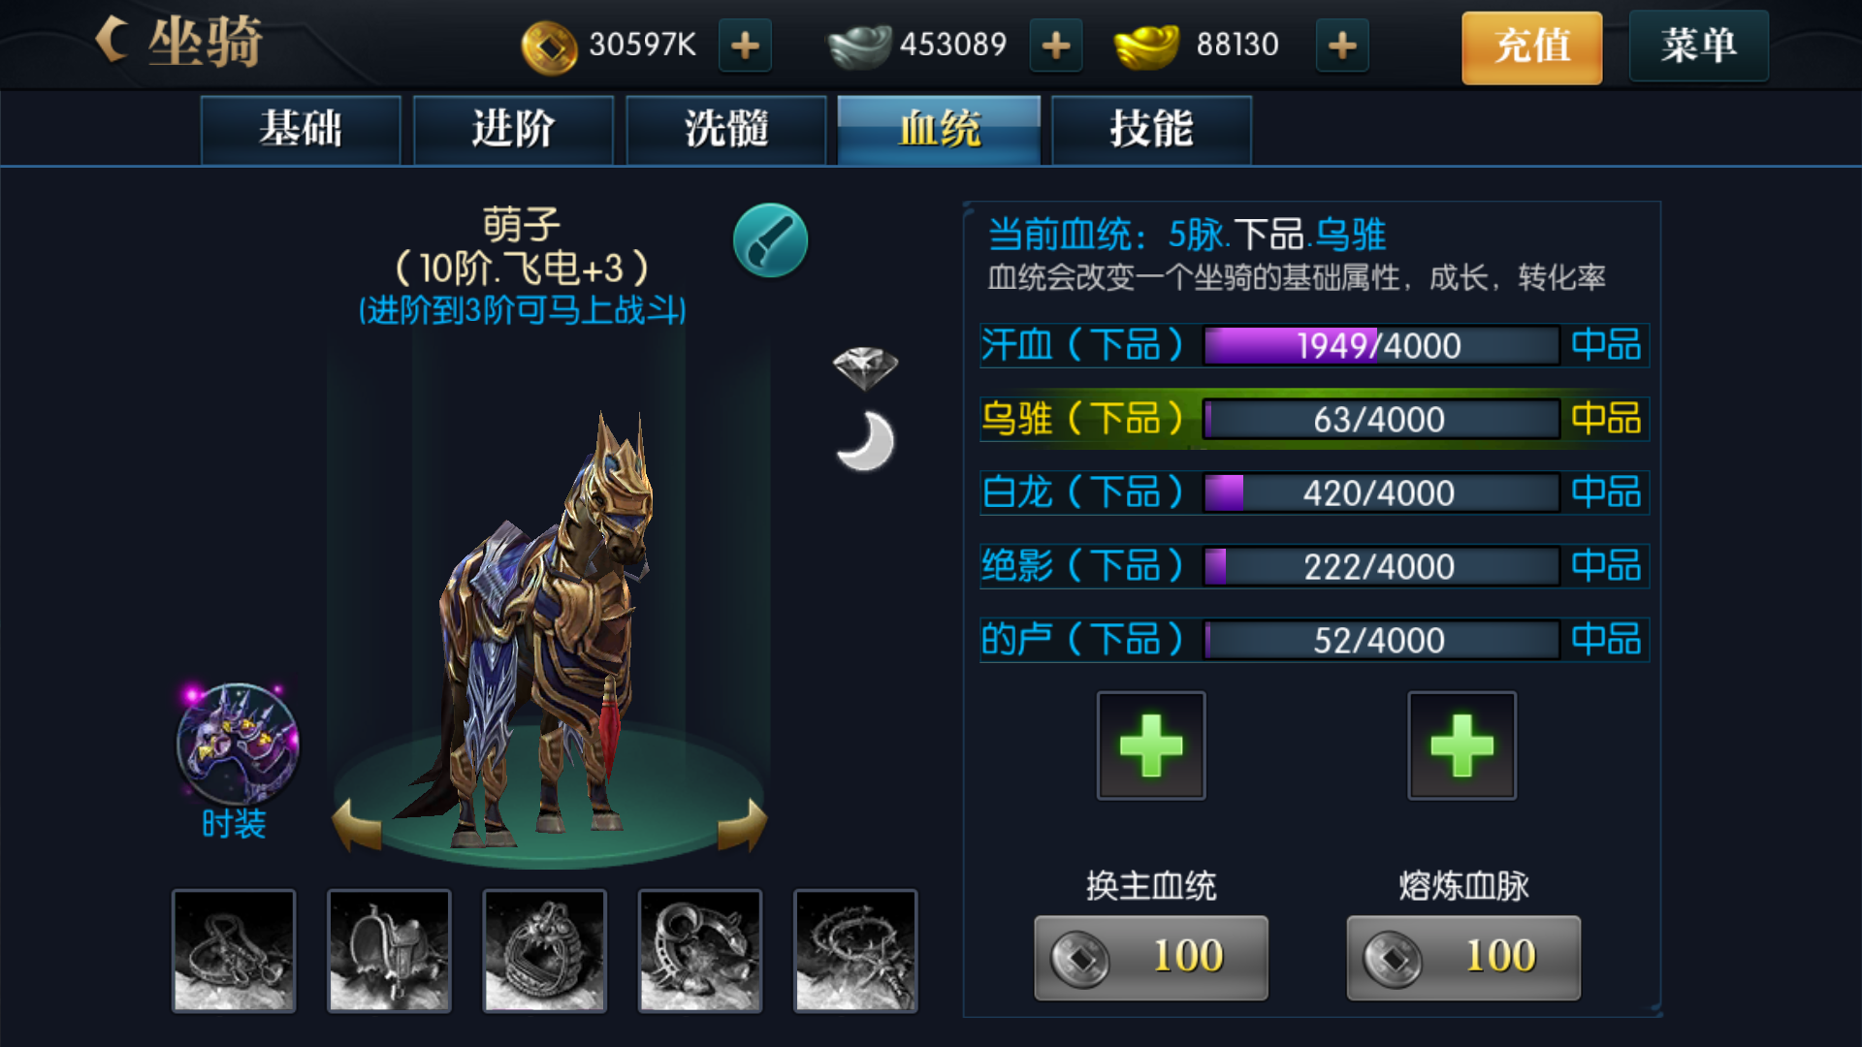Click the 100 coin button under 换主血统
The height and width of the screenshot is (1047, 1862).
pos(1151,958)
